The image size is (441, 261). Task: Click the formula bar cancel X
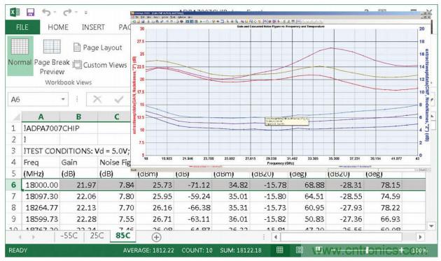(x=97, y=99)
